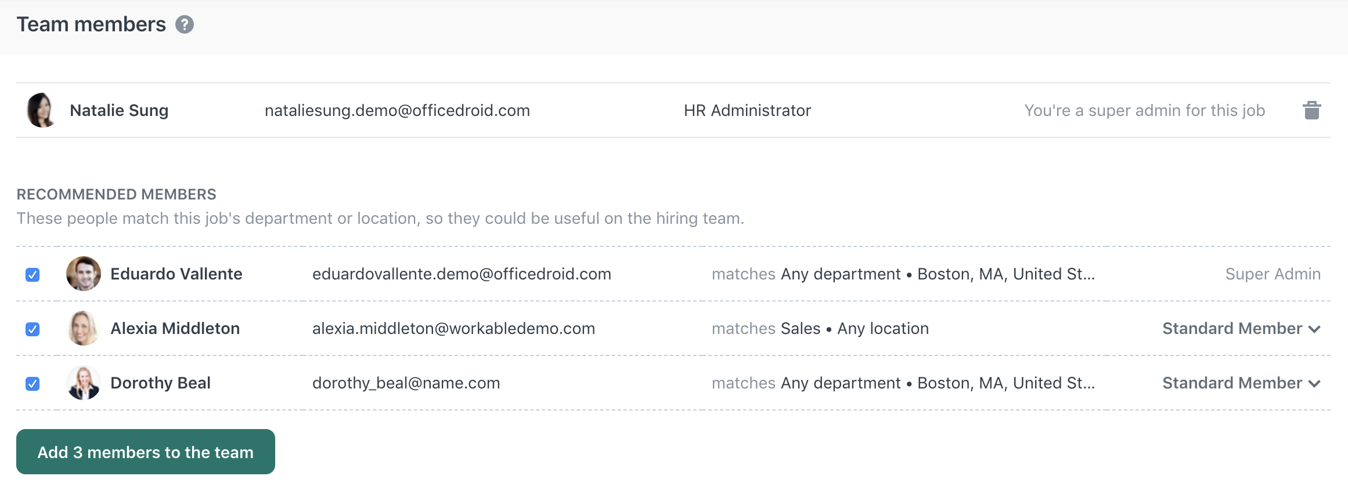Image resolution: width=1348 pixels, height=494 pixels.
Task: Open Dorothy Beal's Standard Member role dropdown
Action: tap(1241, 383)
